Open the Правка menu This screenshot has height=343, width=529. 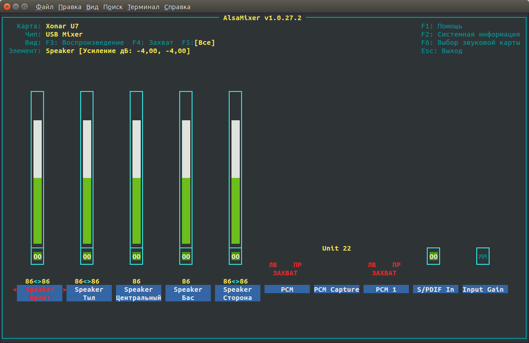70,7
